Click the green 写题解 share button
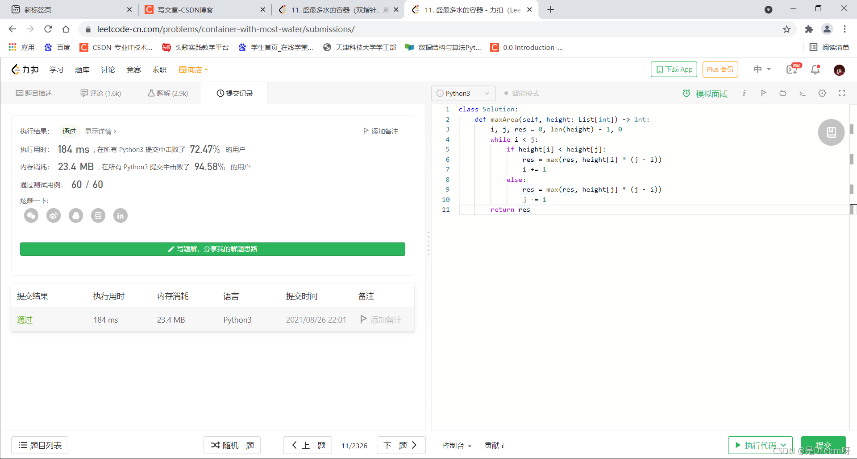857x459 pixels. (212, 249)
